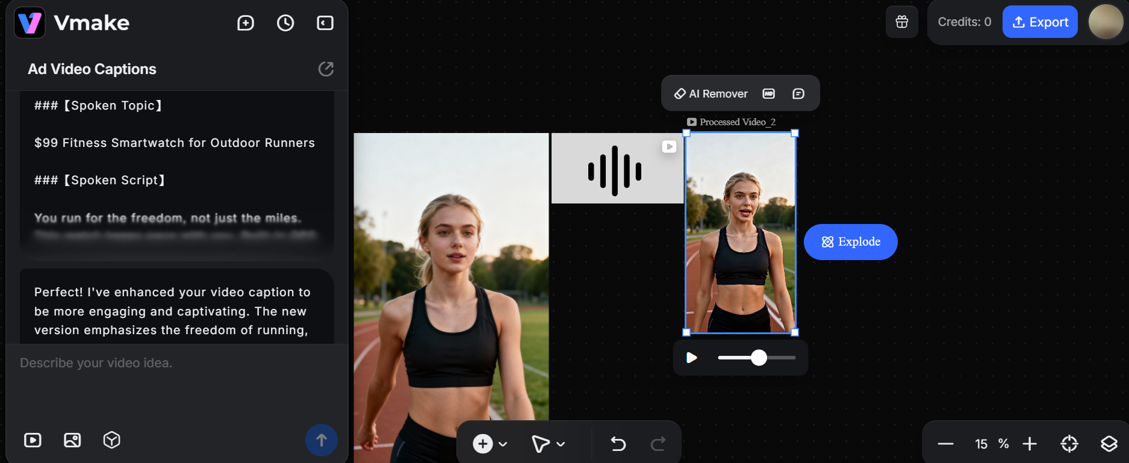Click the Explode button

[x=850, y=242]
